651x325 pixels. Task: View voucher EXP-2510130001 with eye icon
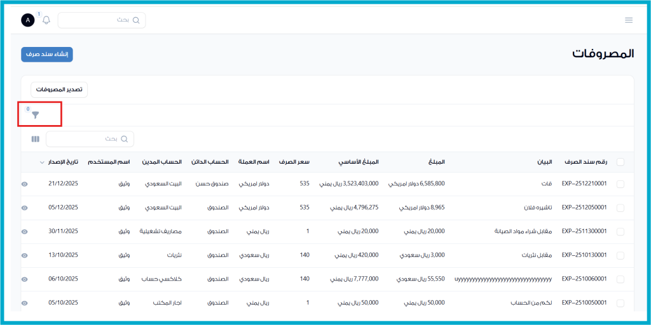tap(25, 255)
